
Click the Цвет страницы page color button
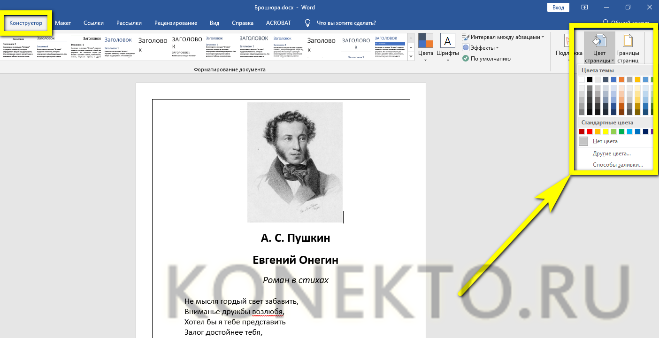point(599,47)
